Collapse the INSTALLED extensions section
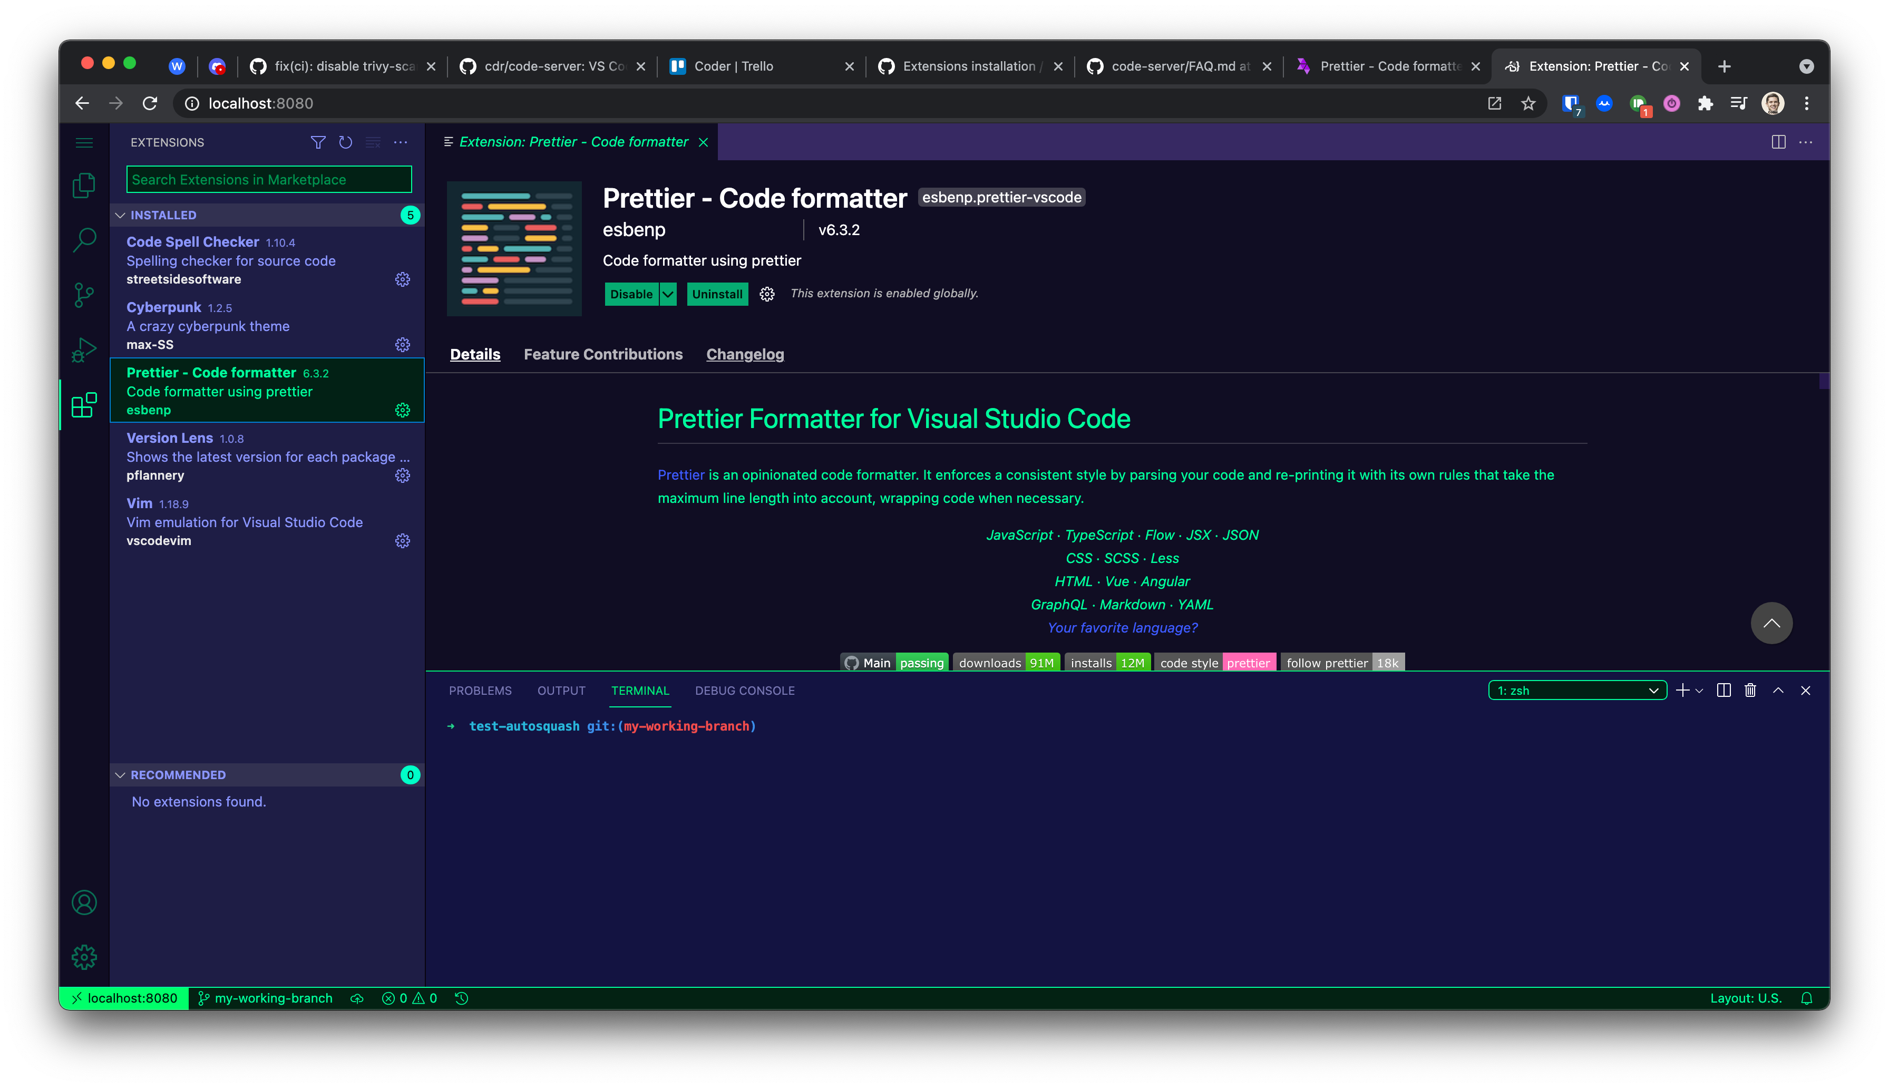 (121, 215)
